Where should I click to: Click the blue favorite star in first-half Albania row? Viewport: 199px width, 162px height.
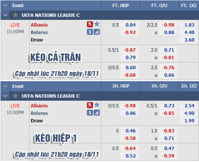[97, 105]
